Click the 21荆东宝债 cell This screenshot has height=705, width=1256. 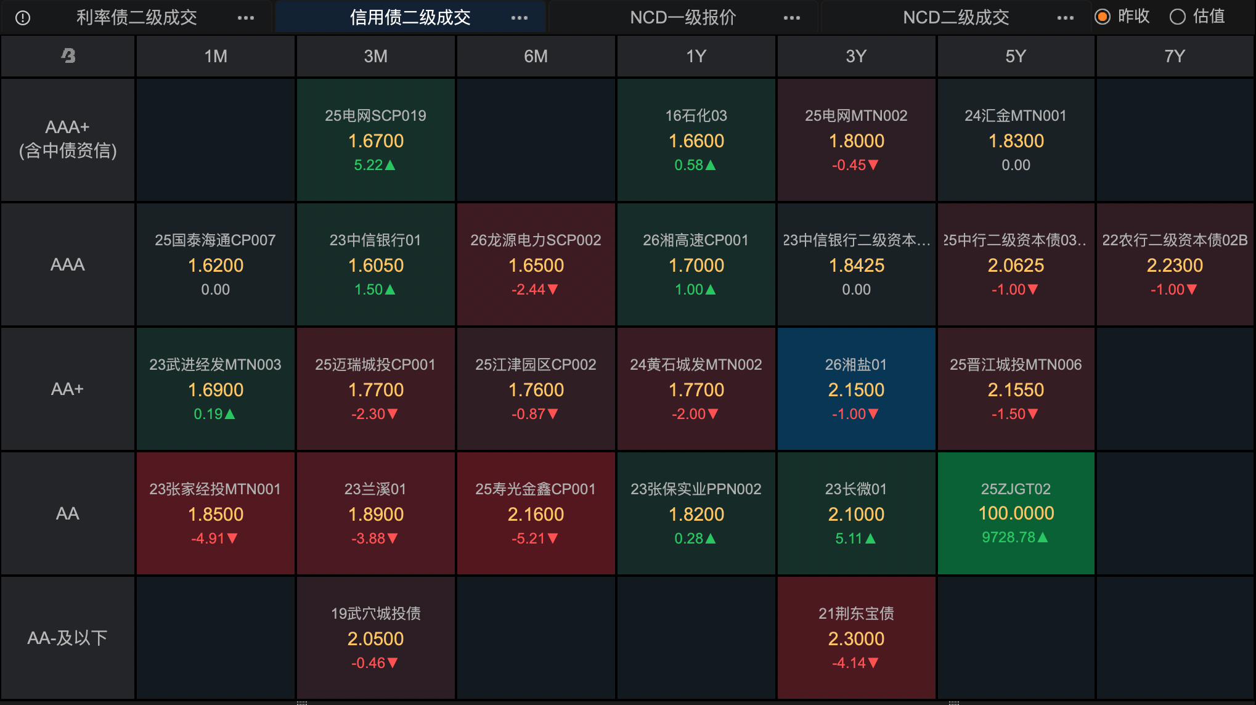click(x=856, y=638)
